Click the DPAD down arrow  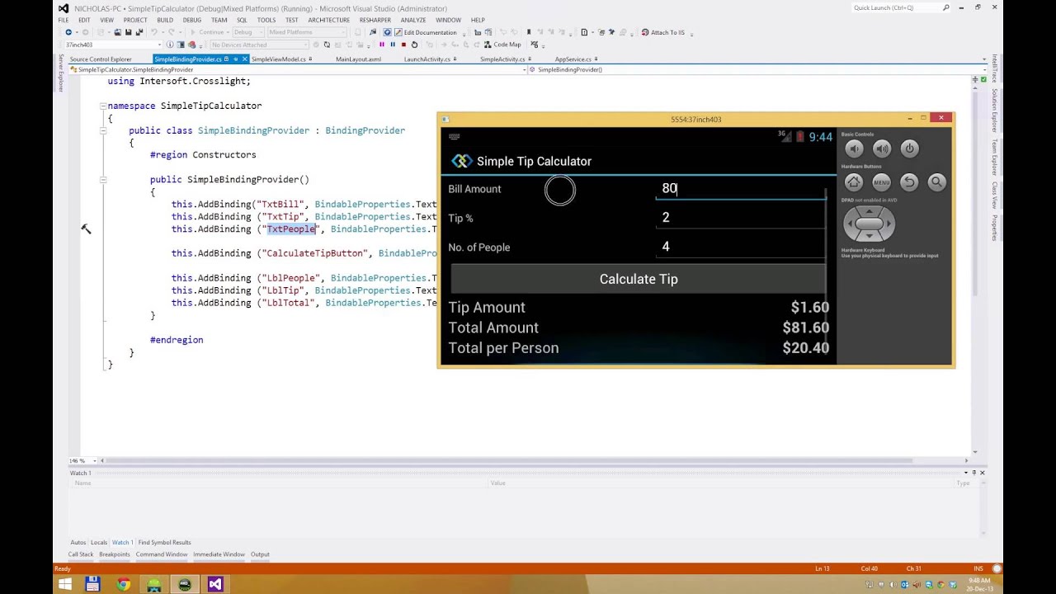[869, 236]
